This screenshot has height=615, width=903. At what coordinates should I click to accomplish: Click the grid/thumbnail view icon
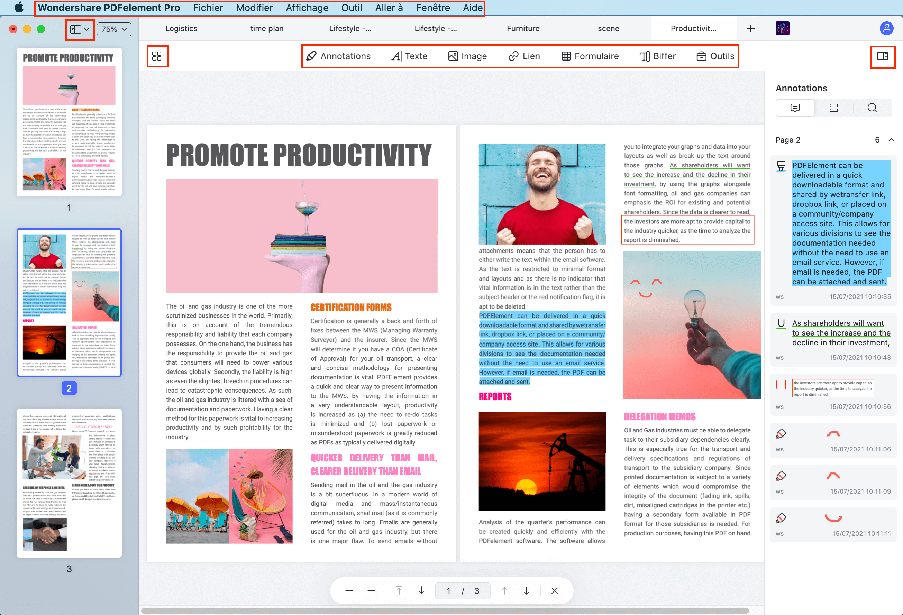coord(156,56)
